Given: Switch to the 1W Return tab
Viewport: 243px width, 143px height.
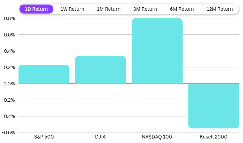Looking at the screenshot, I should click(x=72, y=9).
